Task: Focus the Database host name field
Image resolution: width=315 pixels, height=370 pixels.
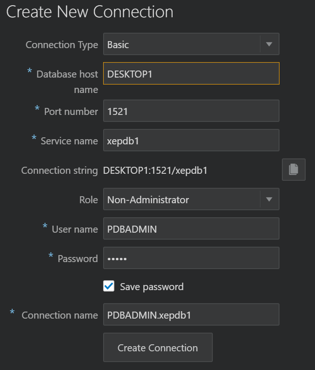Action: [x=191, y=74]
